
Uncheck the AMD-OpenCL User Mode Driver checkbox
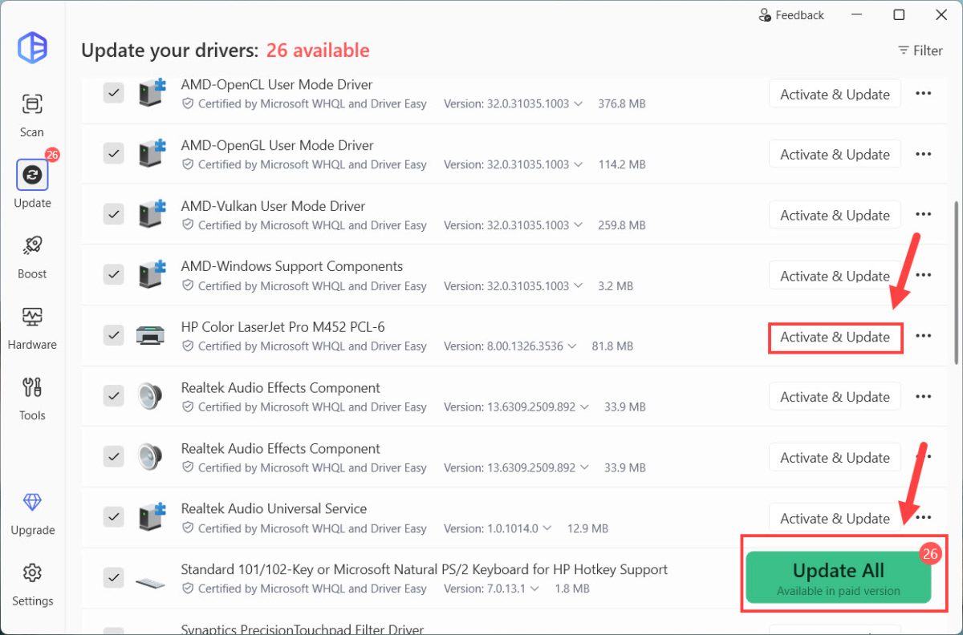(x=113, y=93)
